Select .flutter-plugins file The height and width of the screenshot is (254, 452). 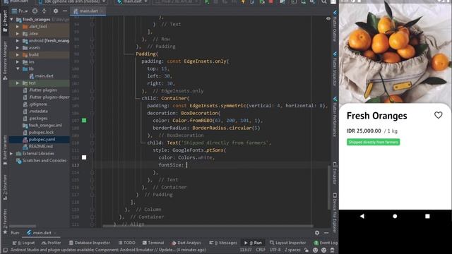point(40,90)
